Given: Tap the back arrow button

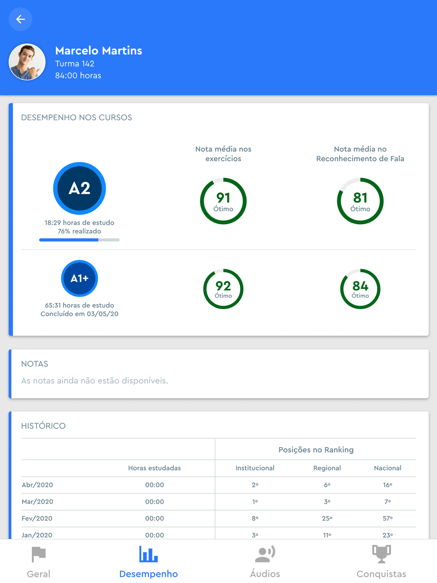Looking at the screenshot, I should (x=21, y=19).
